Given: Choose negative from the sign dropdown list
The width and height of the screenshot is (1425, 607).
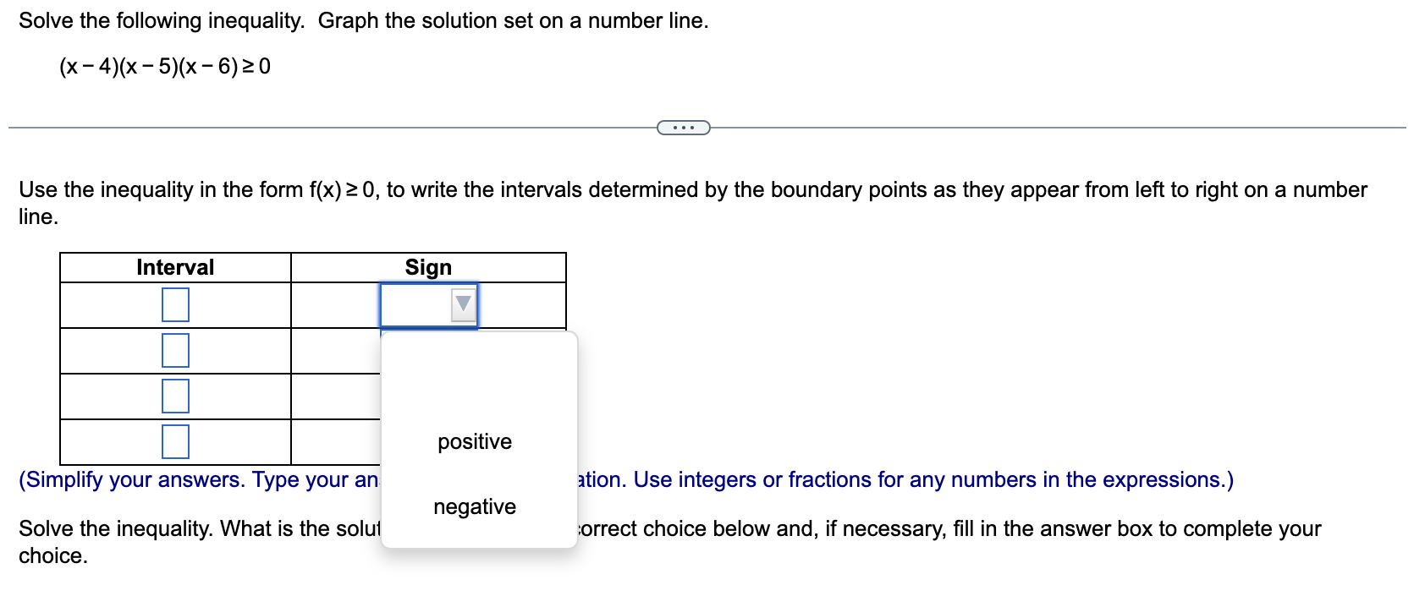Looking at the screenshot, I should [x=475, y=506].
